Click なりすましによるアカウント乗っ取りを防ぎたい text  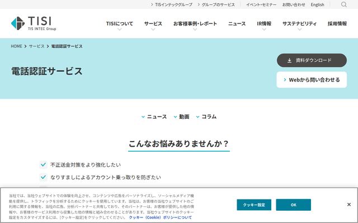(106, 177)
